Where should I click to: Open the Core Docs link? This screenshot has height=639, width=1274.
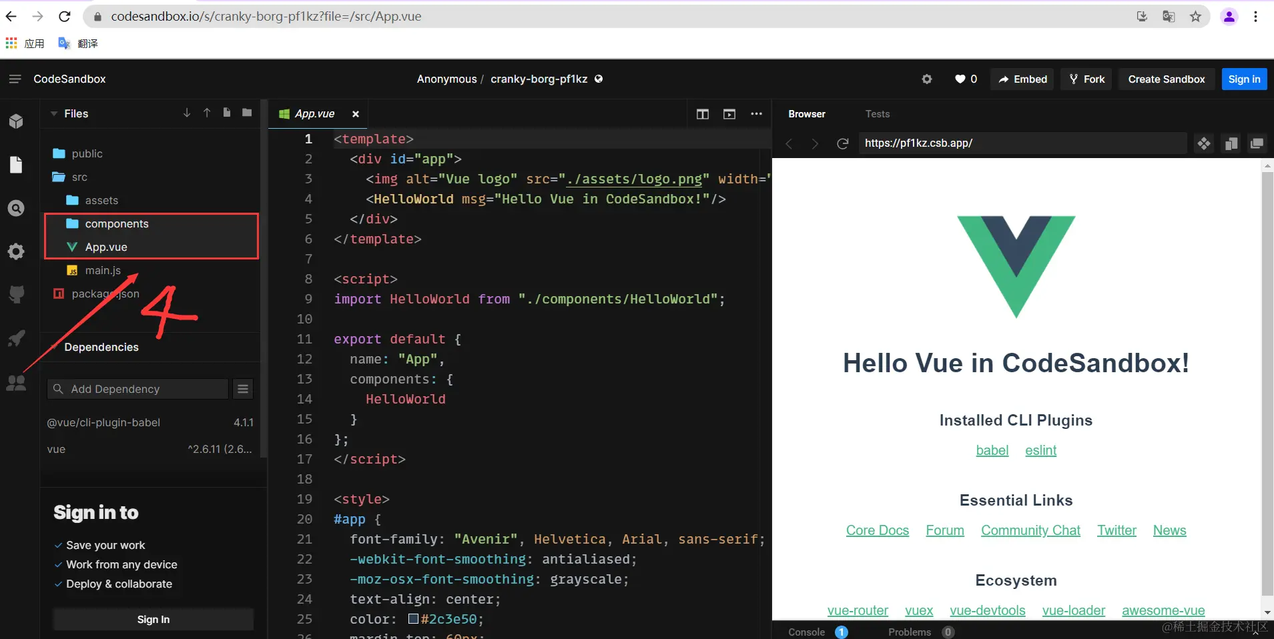tap(878, 530)
